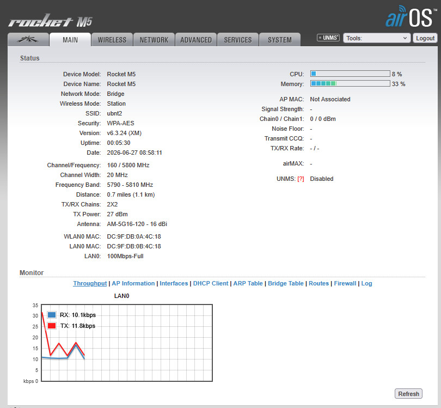Click the UNMS [?] help link
Viewport: 441px width, 408px height.
[x=301, y=179]
